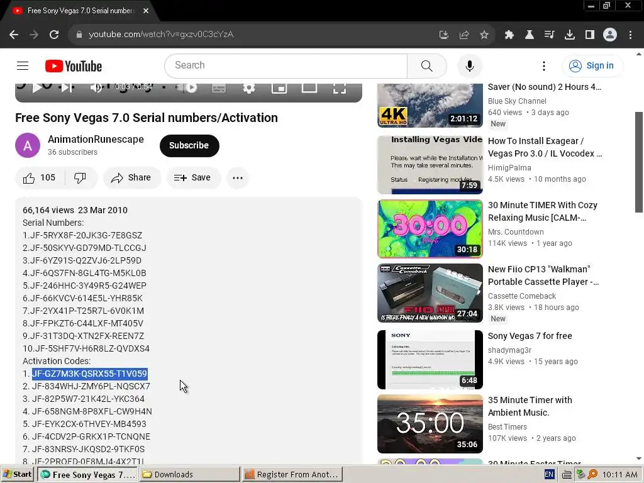Switch to Downloads taskbar window
The width and height of the screenshot is (644, 483).
click(x=190, y=474)
